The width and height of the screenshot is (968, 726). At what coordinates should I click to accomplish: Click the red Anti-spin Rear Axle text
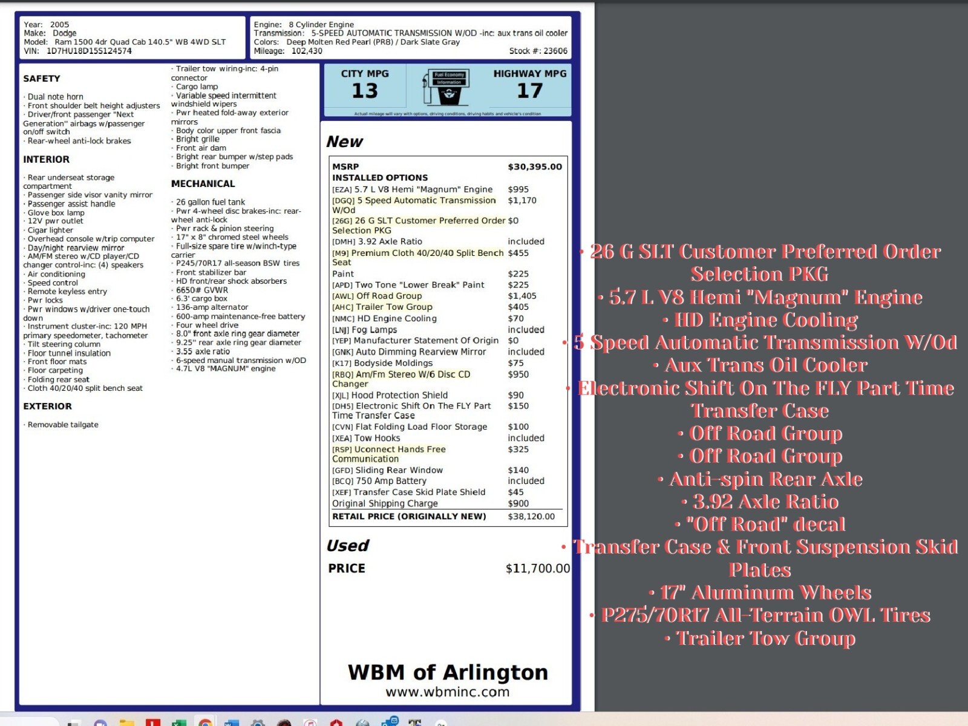click(x=760, y=479)
